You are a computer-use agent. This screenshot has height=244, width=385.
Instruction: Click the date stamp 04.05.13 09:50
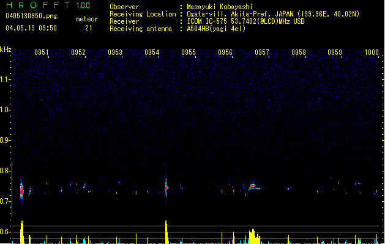point(31,28)
